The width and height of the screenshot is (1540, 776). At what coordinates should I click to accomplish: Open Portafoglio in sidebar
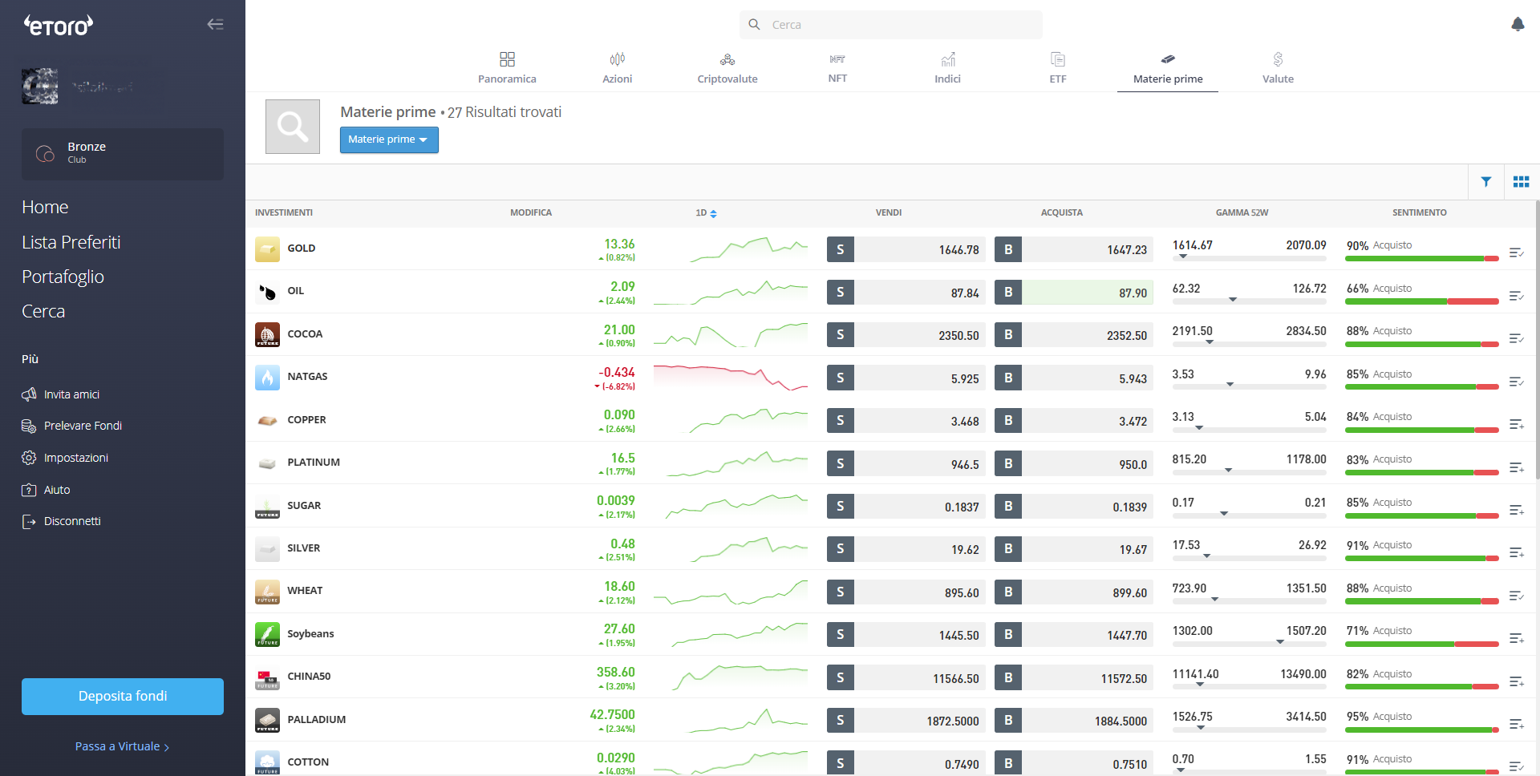click(x=63, y=277)
